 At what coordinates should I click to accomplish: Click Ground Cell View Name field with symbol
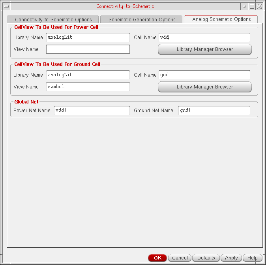(x=88, y=87)
